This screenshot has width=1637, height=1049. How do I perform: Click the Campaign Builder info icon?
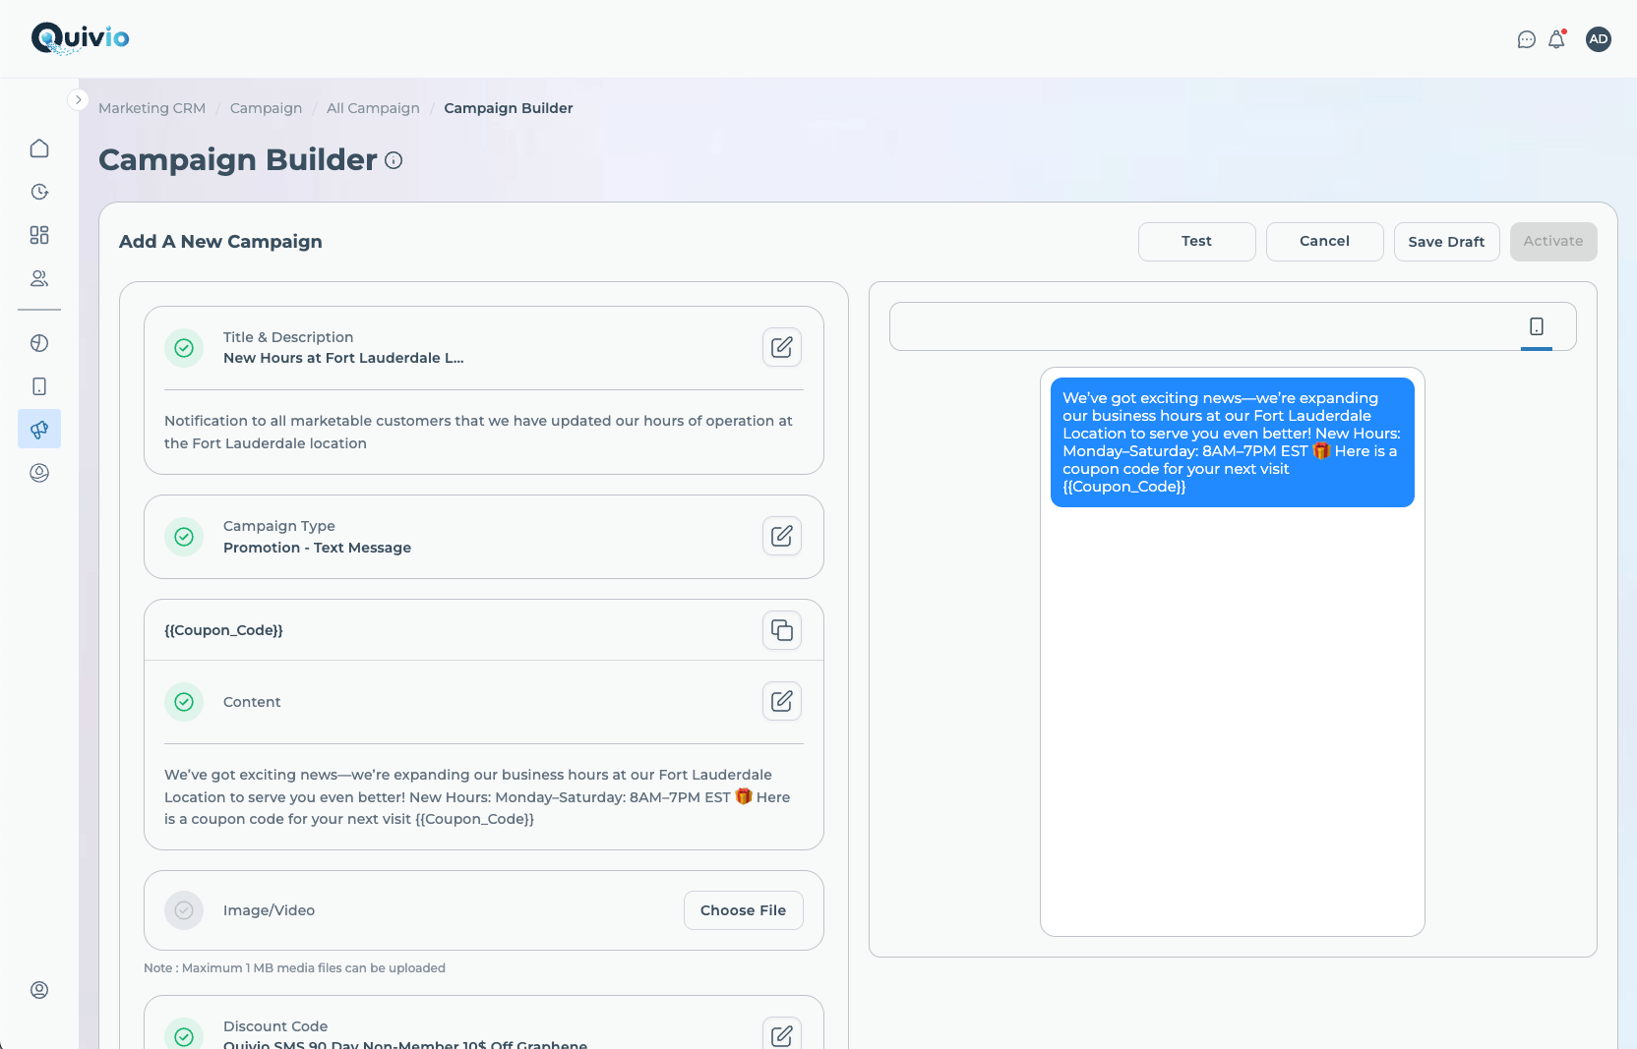394,160
